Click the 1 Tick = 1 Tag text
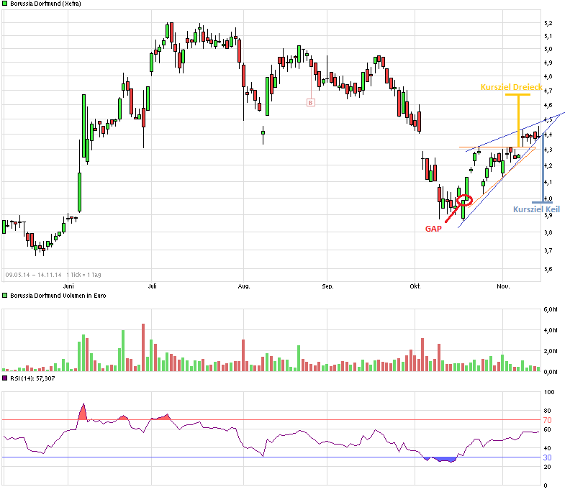Image resolution: width=570 pixels, height=492 pixels. [83, 275]
